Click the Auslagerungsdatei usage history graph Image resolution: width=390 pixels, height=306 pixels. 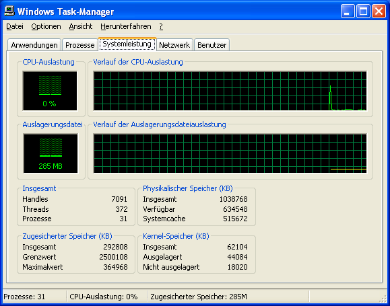(230, 153)
